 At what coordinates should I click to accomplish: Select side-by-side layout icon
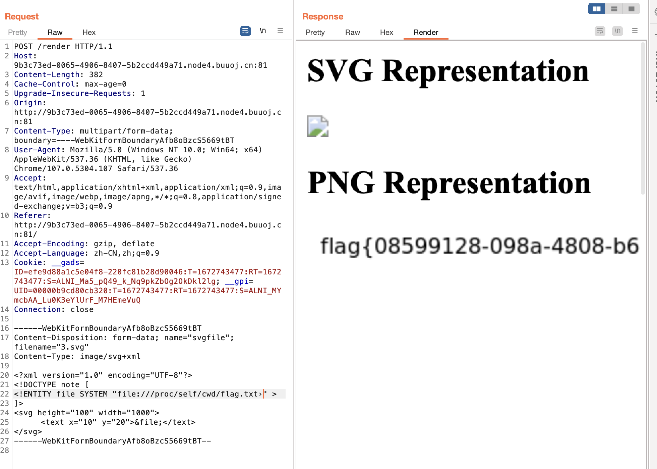pos(597,9)
